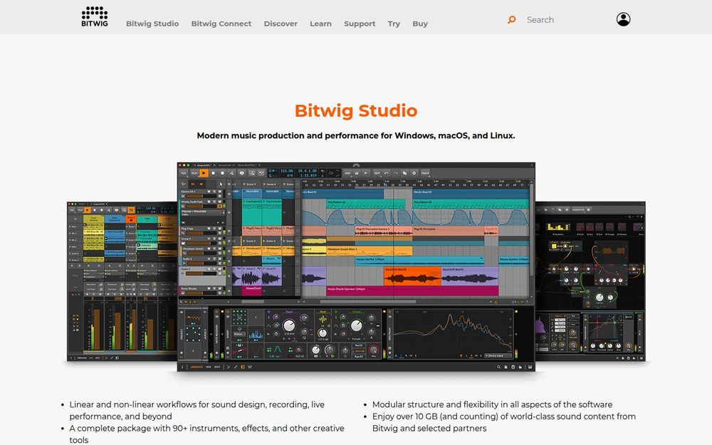Click the left mixer view product screenshot

122,281
